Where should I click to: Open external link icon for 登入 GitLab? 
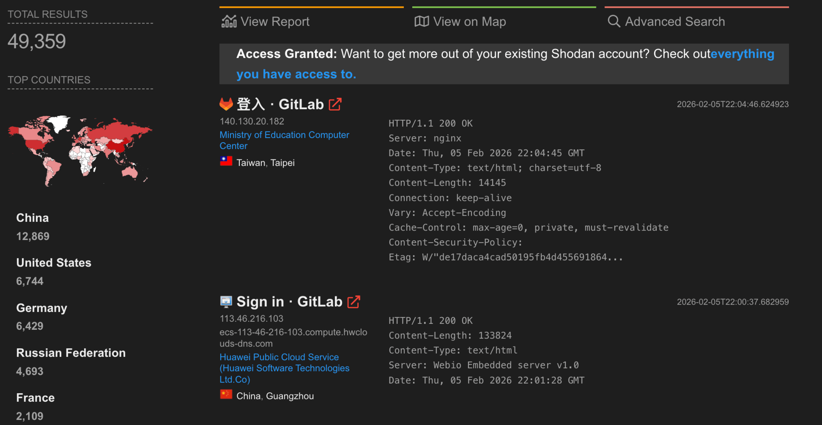[335, 104]
